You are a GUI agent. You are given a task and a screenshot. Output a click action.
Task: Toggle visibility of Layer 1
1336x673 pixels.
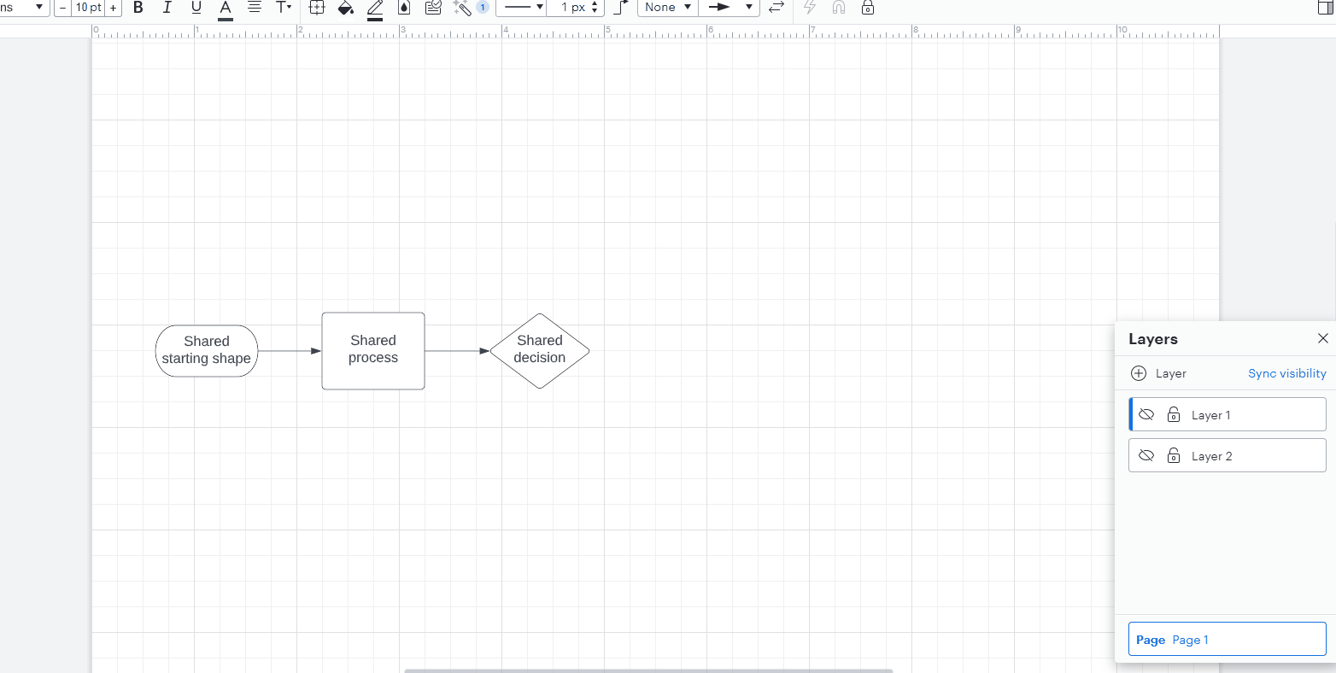point(1146,415)
